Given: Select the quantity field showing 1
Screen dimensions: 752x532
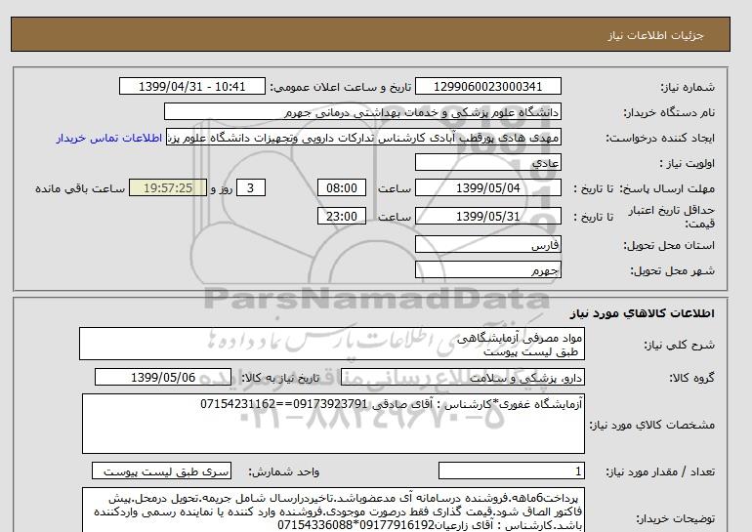Looking at the screenshot, I should [x=511, y=471].
